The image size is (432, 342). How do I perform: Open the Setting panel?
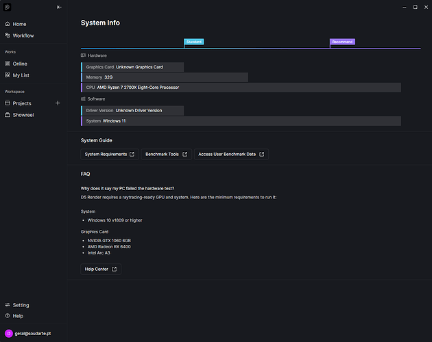(x=21, y=305)
